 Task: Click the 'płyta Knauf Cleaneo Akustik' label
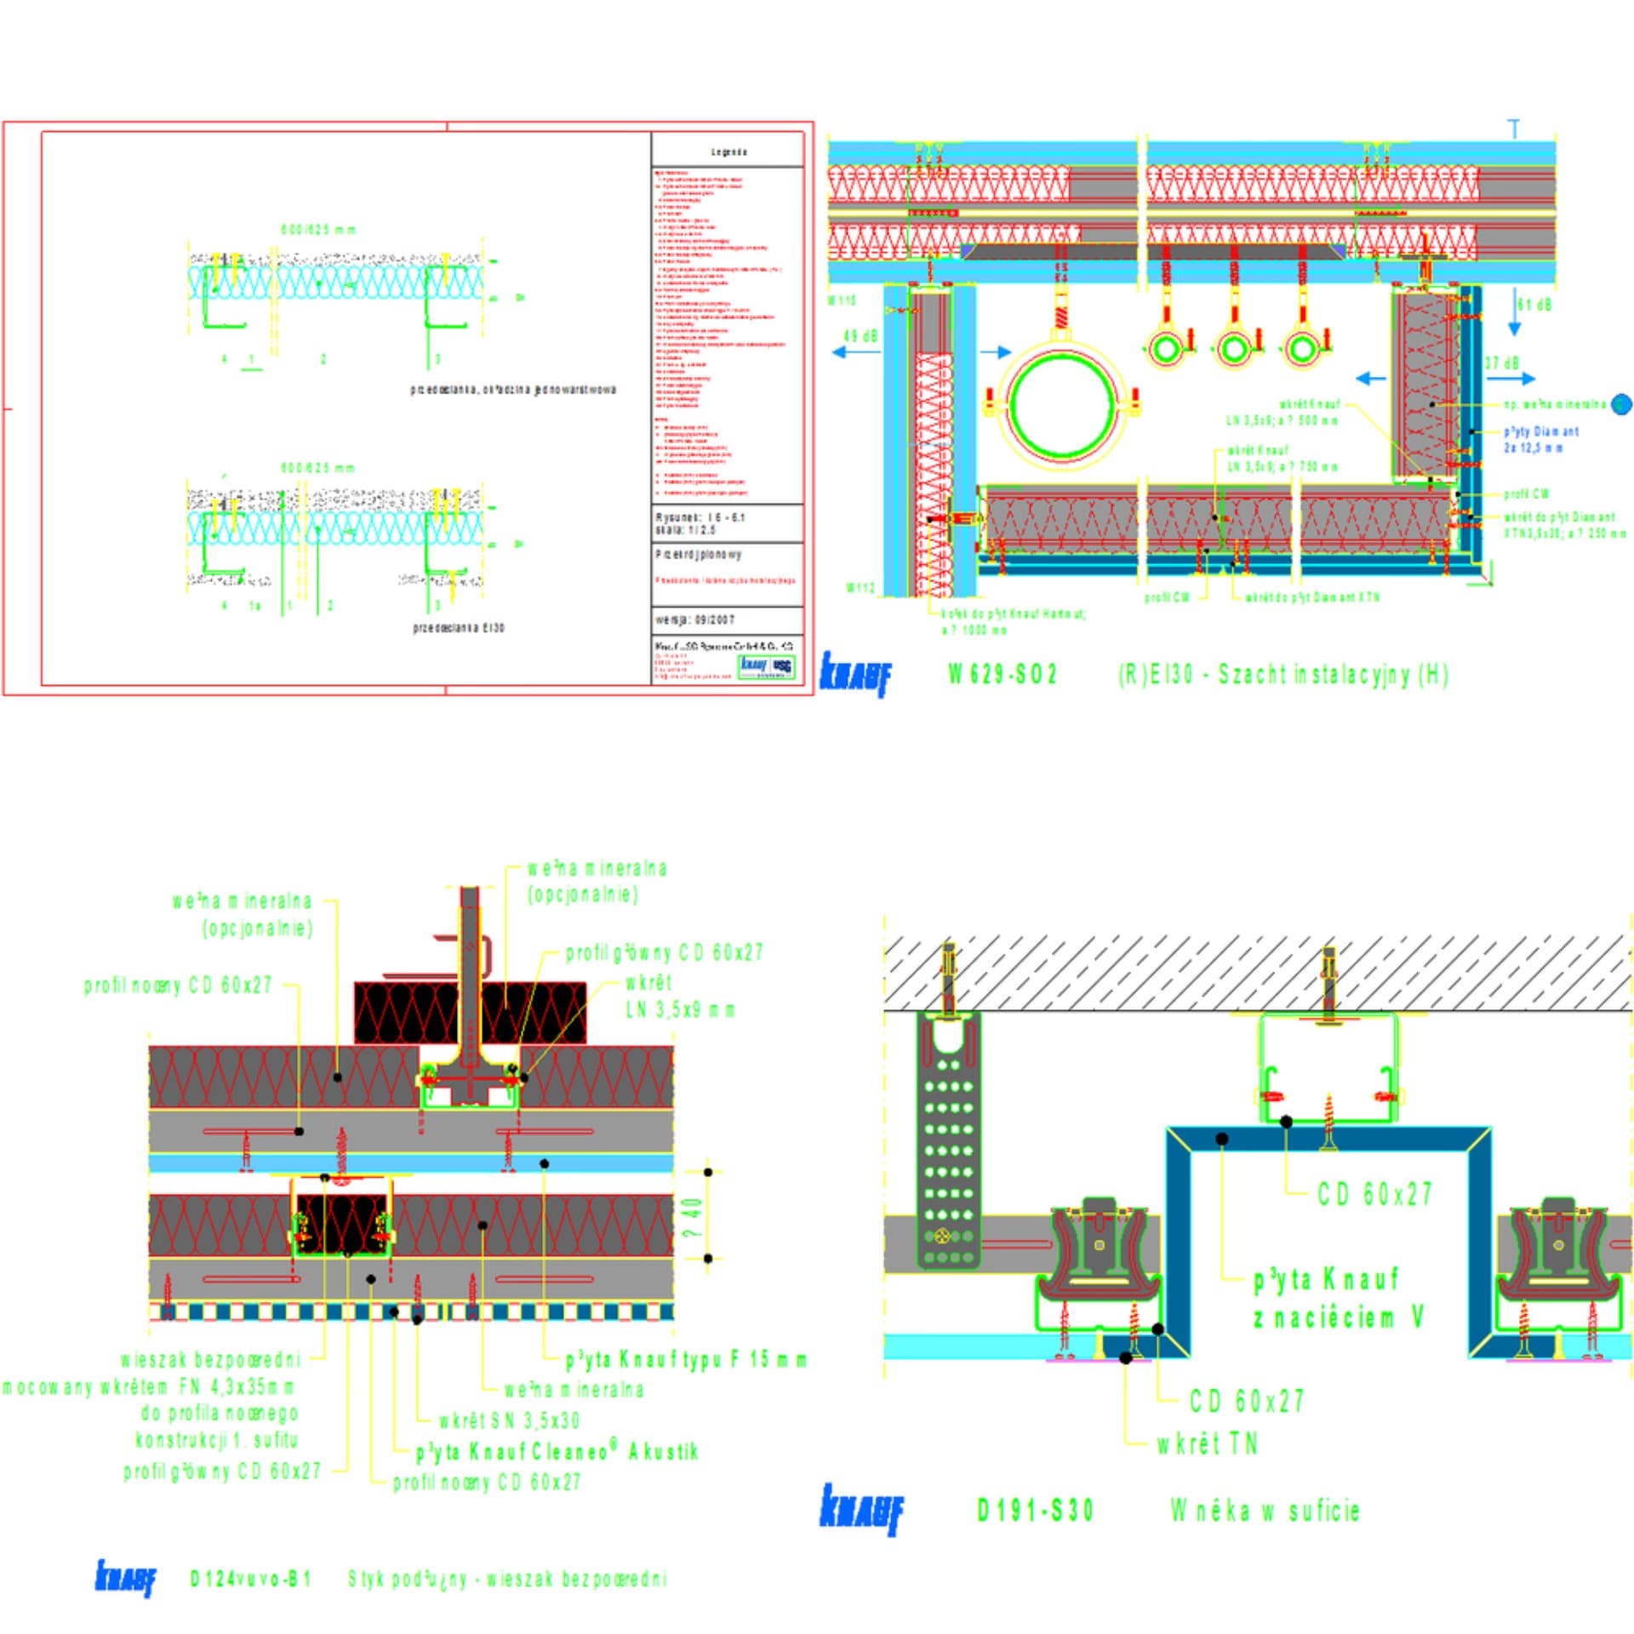coord(557,1451)
